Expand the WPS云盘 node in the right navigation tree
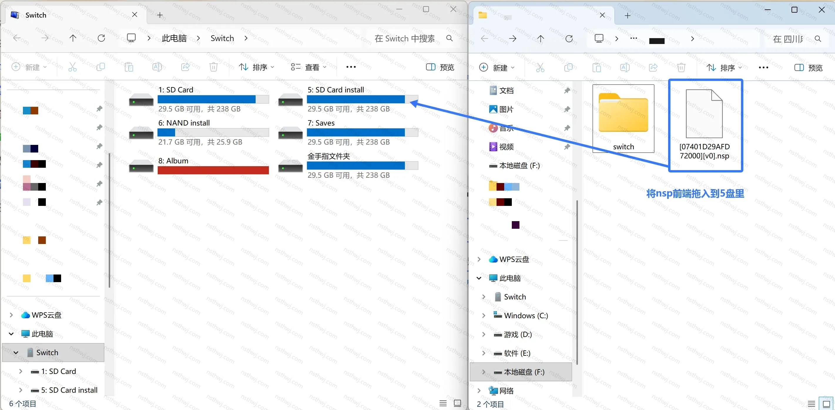This screenshot has width=835, height=410. click(x=479, y=259)
